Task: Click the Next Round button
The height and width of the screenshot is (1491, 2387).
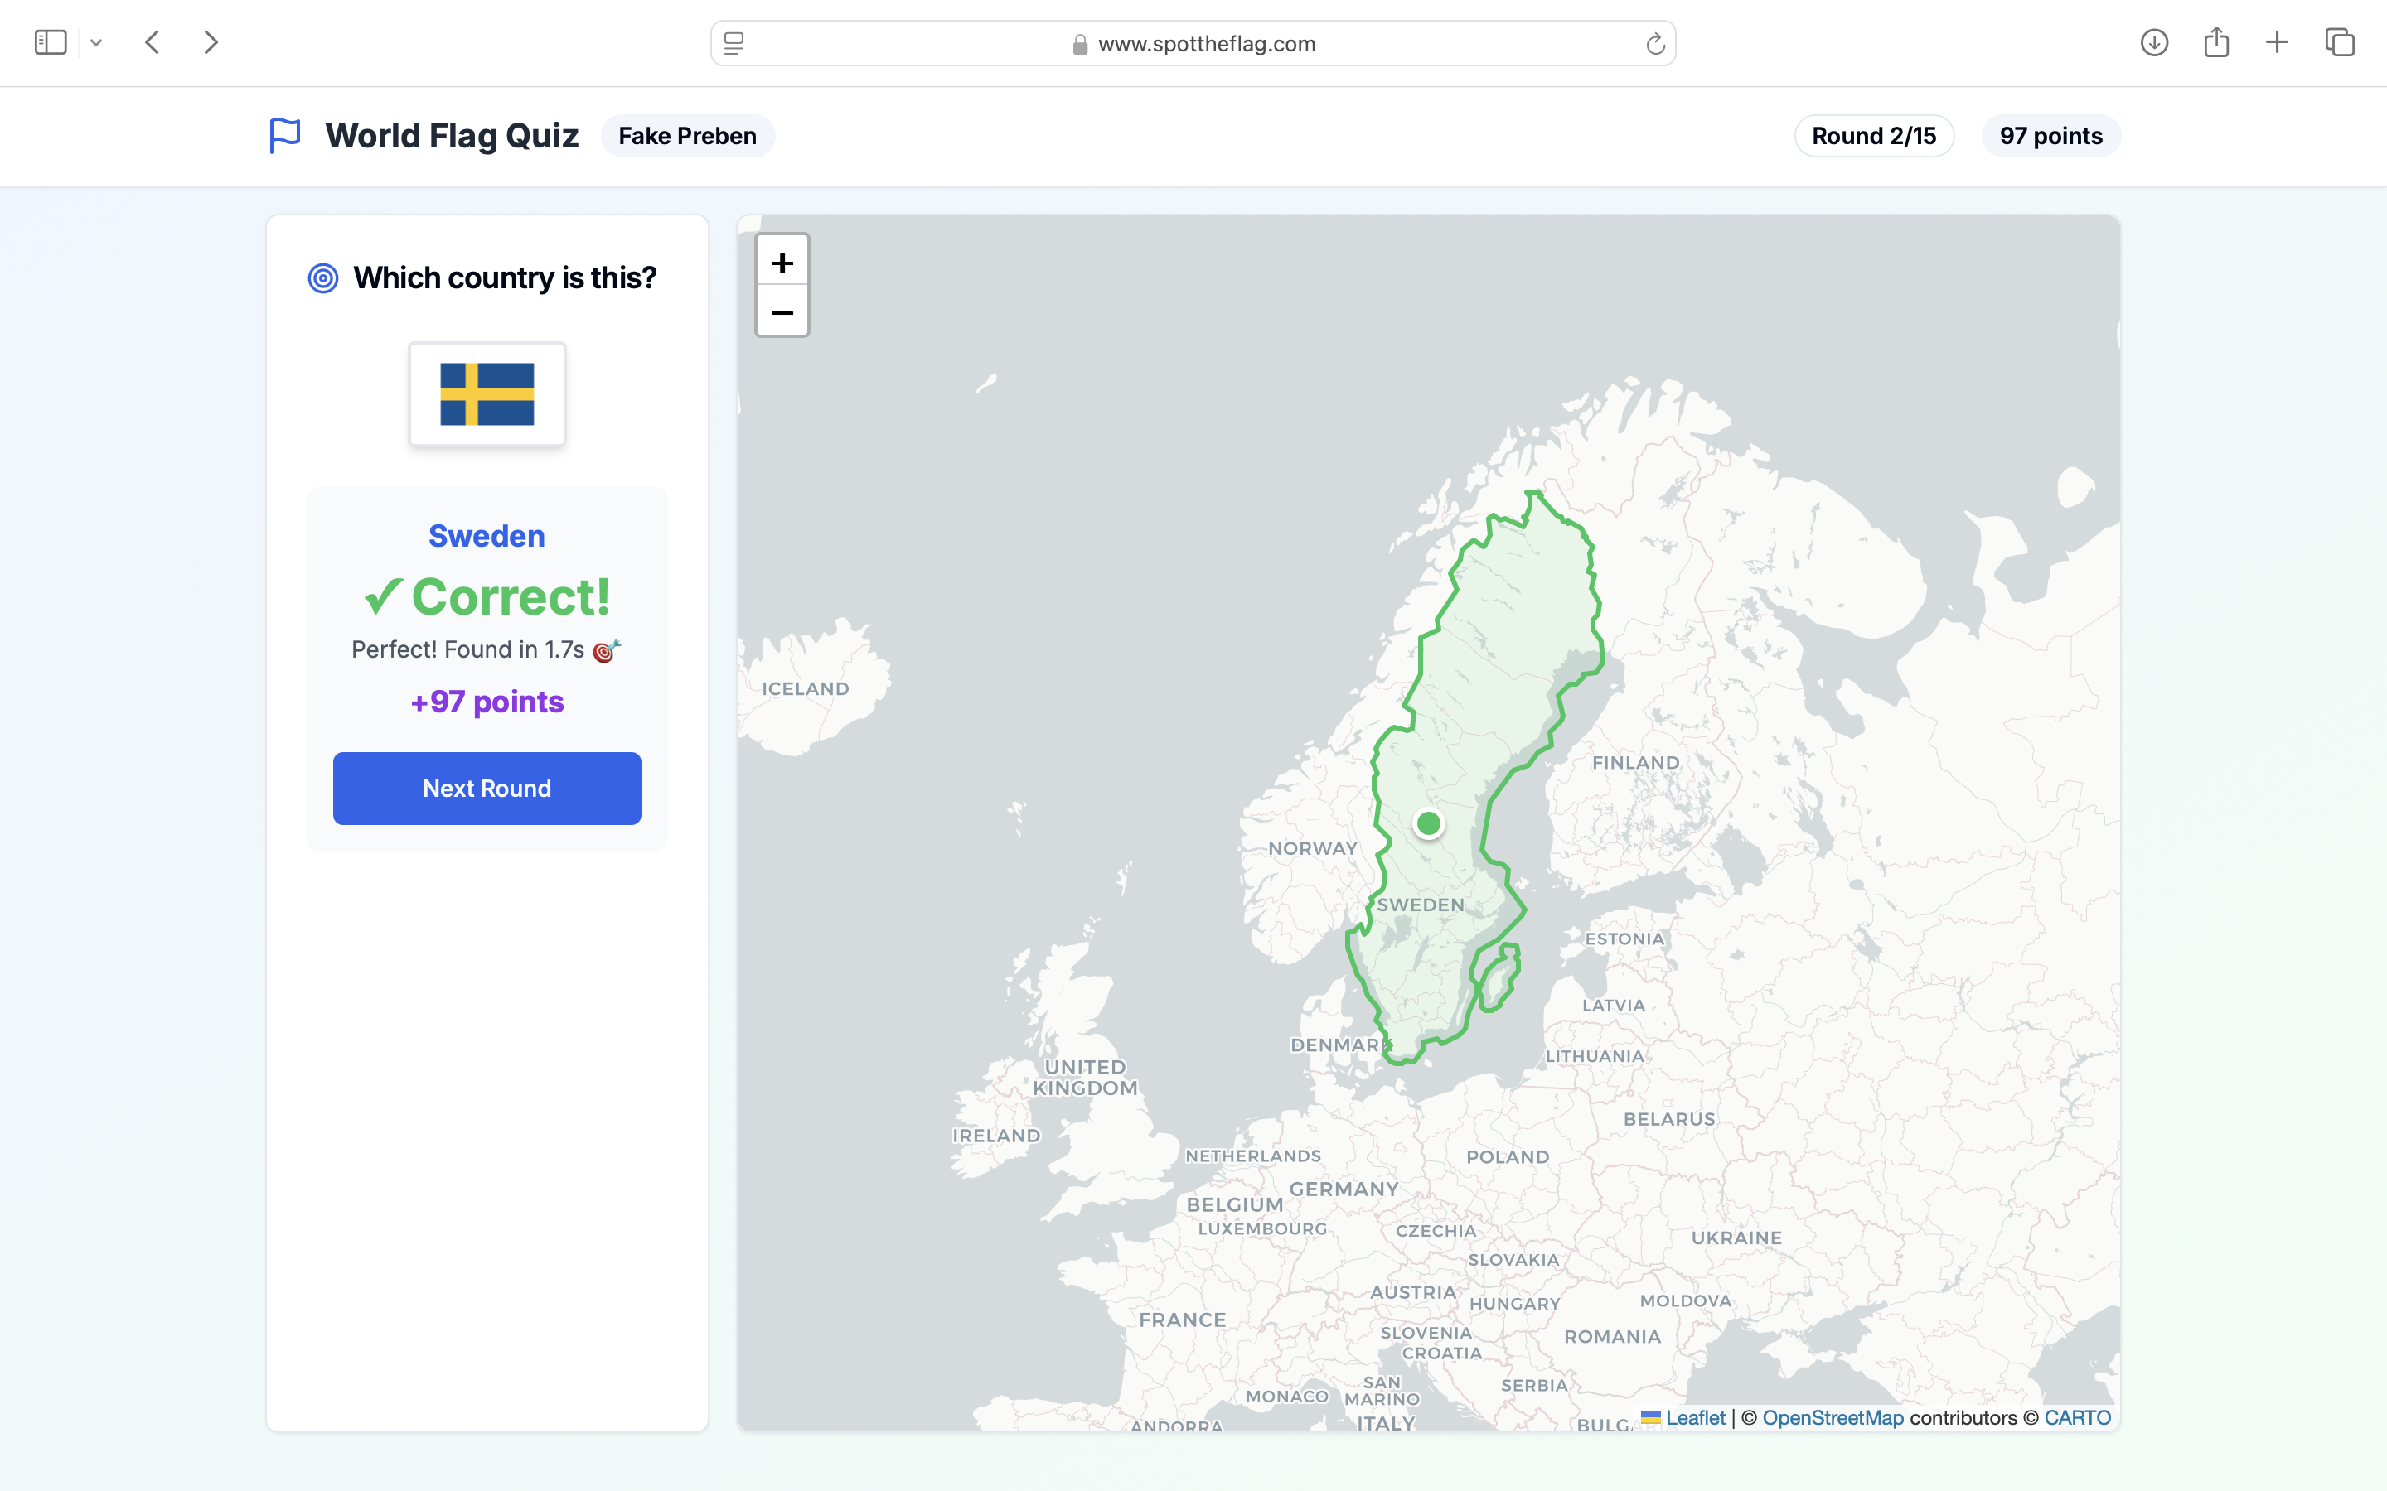Action: [x=487, y=788]
